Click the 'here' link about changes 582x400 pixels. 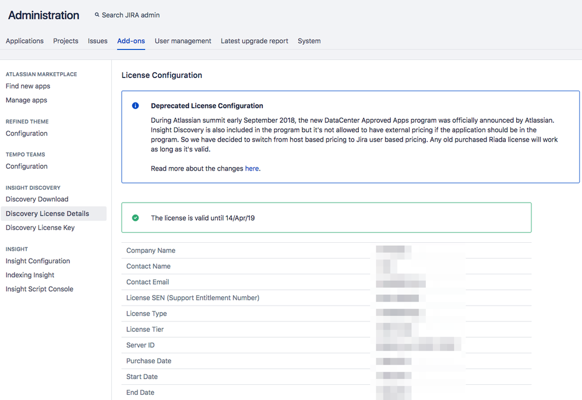click(252, 168)
